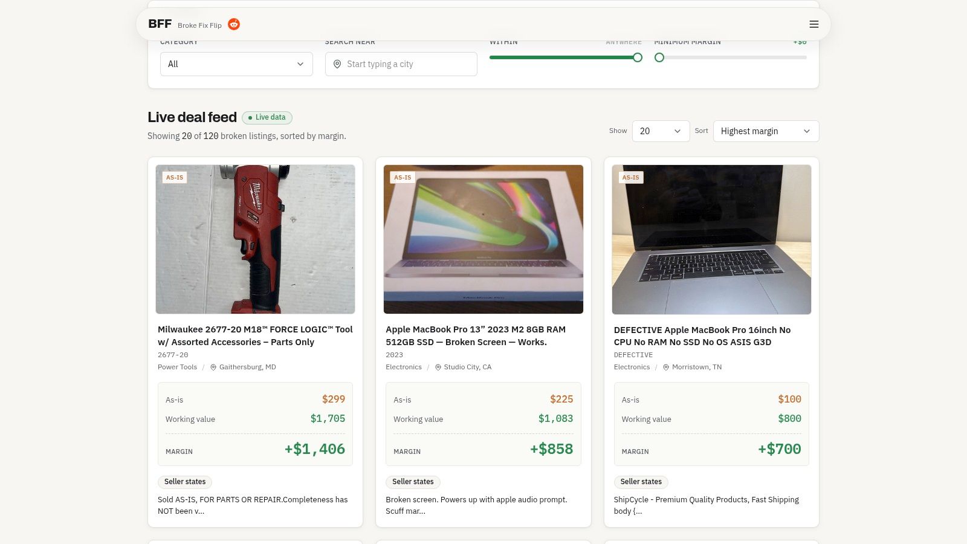The image size is (967, 544).
Task: Open the defective MacBook Pro 16inch photo
Action: coord(711,239)
